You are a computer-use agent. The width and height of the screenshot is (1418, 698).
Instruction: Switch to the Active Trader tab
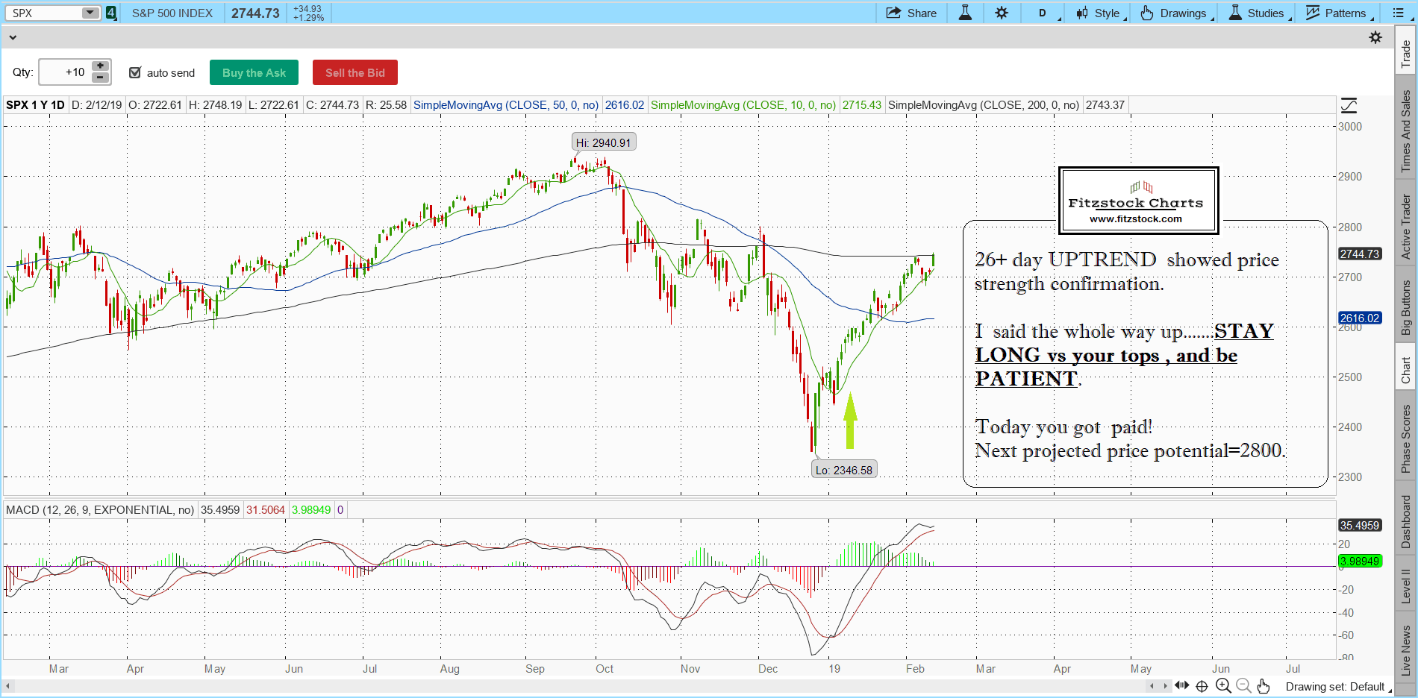coord(1406,227)
